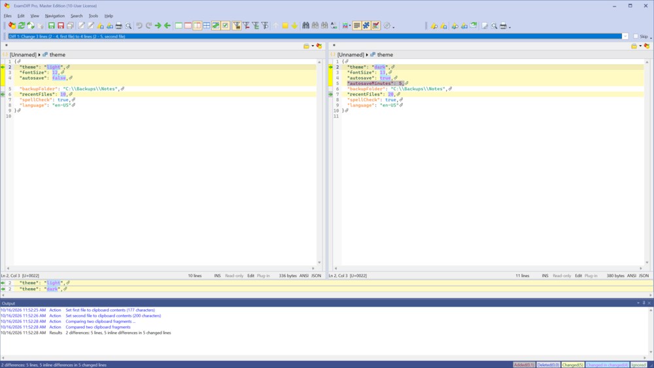Toggle Edit mode in right pane status
Viewport: 654px width, 368px height.
click(x=579, y=275)
